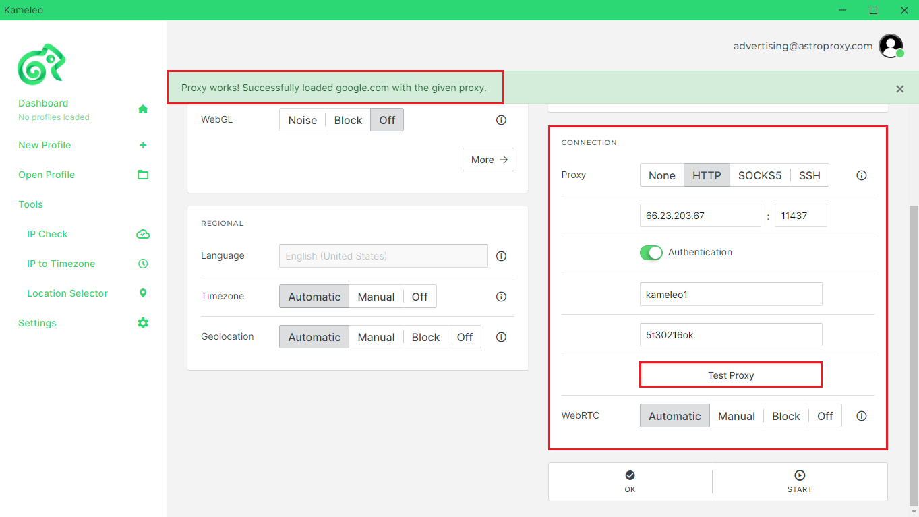Click the Dashboard home icon
Screen dimensions: 919x517
point(143,109)
